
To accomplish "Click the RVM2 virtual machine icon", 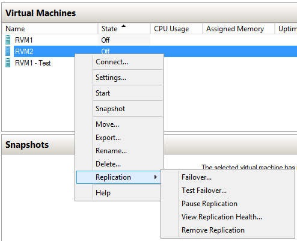I will click(x=8, y=51).
